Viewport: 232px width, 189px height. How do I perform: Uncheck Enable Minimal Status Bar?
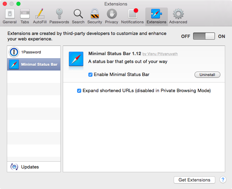click(x=90, y=75)
